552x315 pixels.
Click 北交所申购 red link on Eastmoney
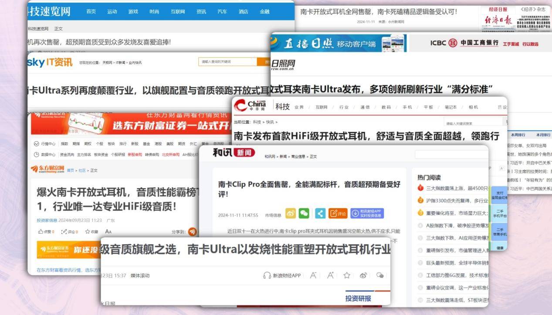tap(170, 155)
